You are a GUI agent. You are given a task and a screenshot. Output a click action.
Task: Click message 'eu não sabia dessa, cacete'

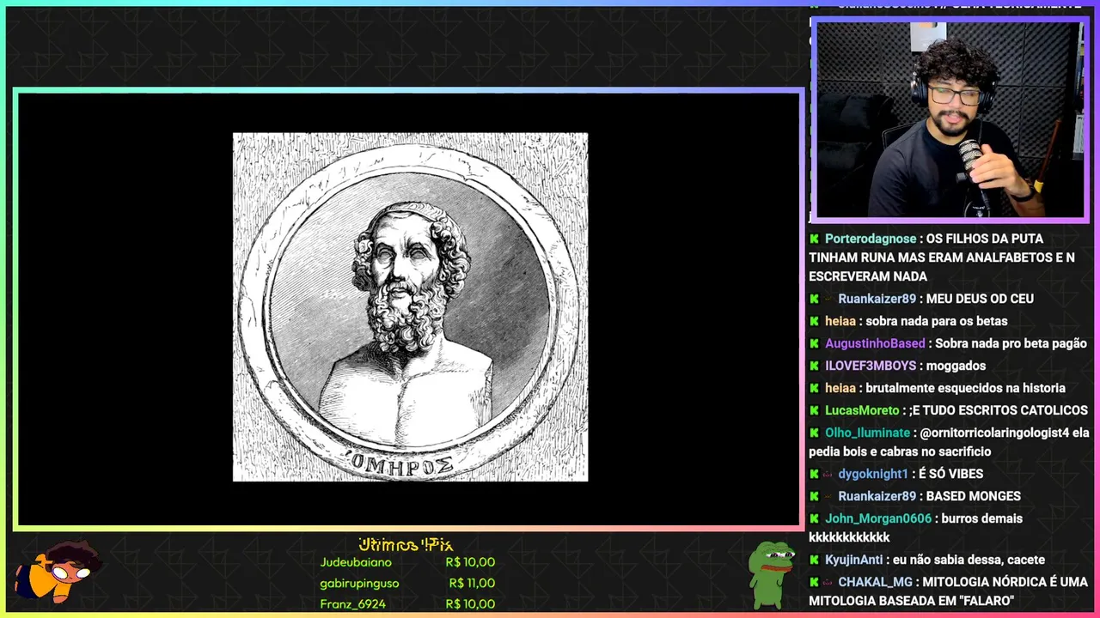pyautogui.click(x=969, y=560)
